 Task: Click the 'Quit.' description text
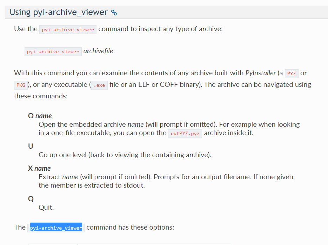(46, 208)
